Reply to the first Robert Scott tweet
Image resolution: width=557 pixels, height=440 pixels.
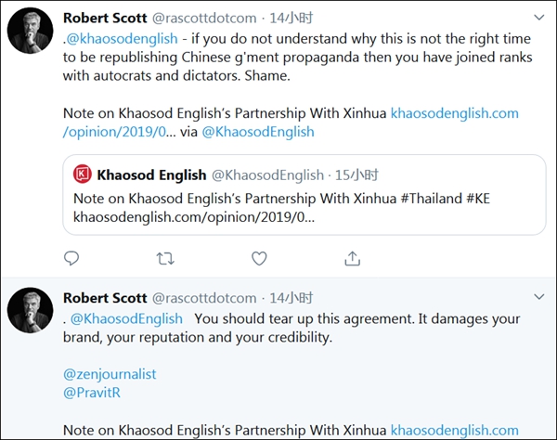72,257
